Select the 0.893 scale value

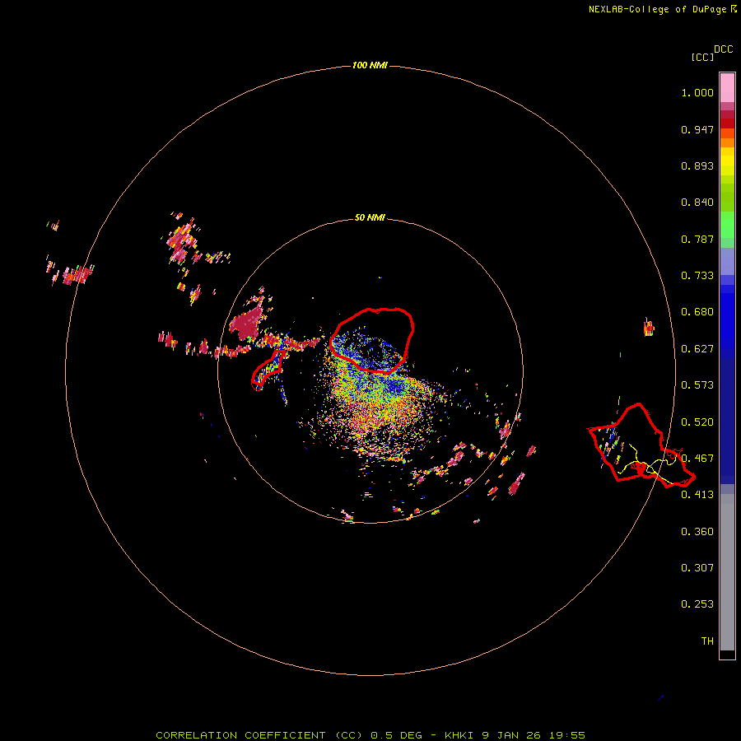(697, 165)
